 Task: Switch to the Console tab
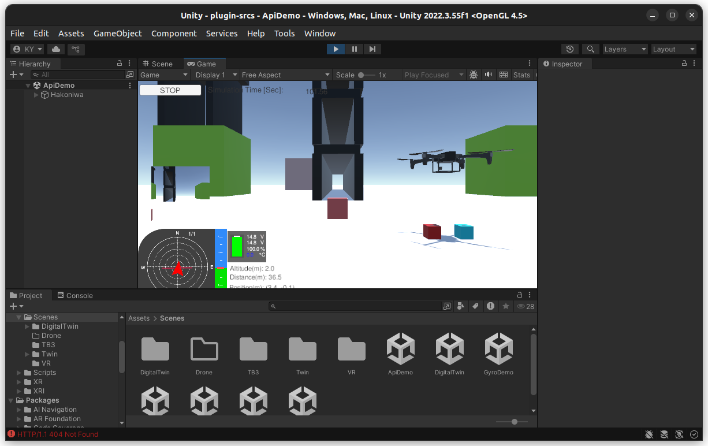(74, 295)
